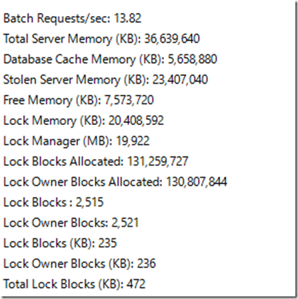Screen dimensions: 298x299
Task: Click the Lock Owner Blocks Allocated line
Action: (115, 182)
